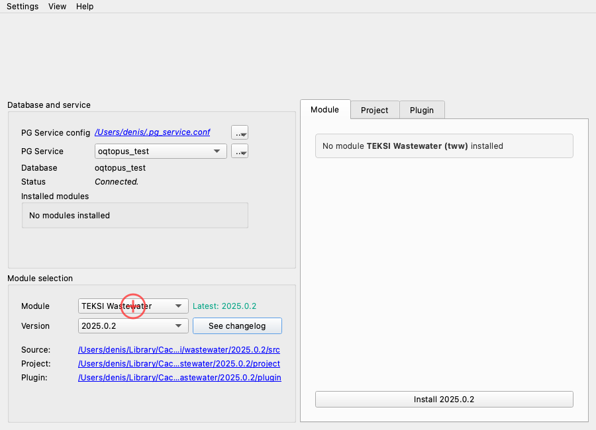This screenshot has width=596, height=430.
Task: Click the 'No modules installed' list box
Action: click(x=135, y=216)
